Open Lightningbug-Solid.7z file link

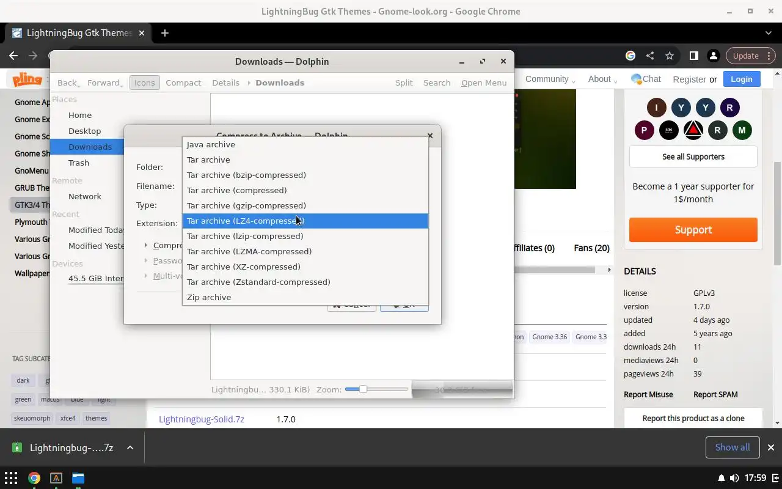pyautogui.click(x=202, y=419)
